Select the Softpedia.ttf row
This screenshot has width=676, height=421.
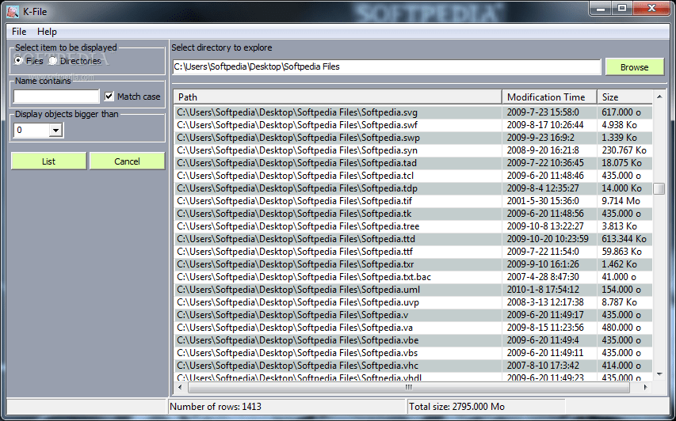pyautogui.click(x=413, y=252)
